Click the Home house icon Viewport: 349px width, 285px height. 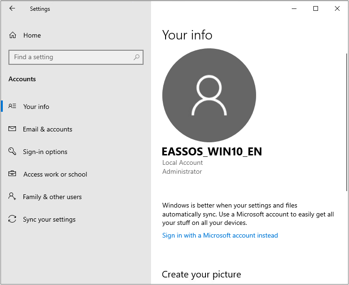(x=13, y=35)
